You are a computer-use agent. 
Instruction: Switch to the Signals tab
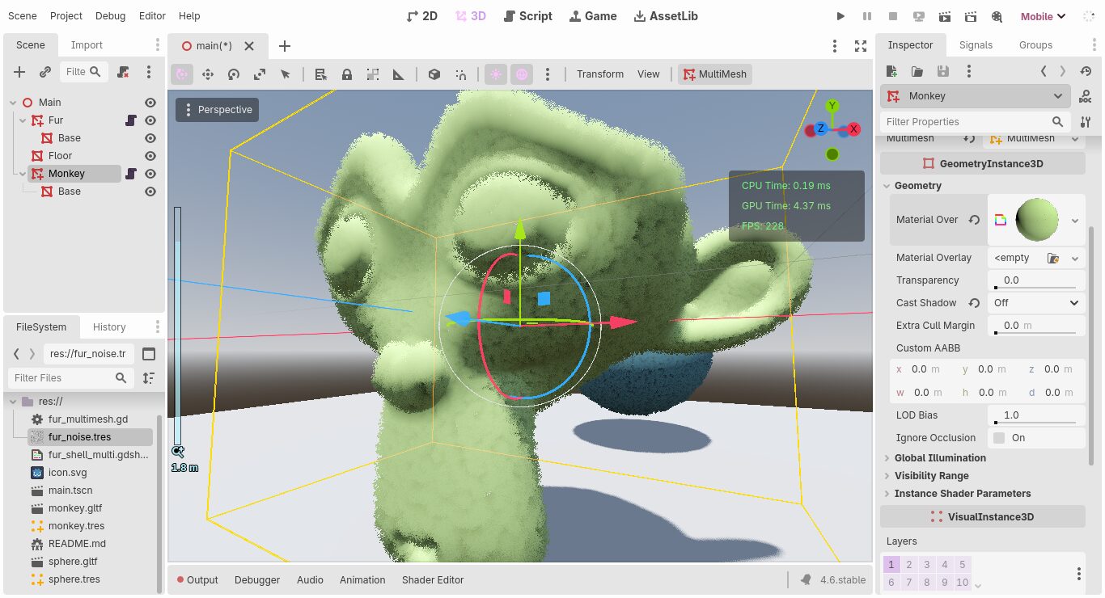[976, 45]
